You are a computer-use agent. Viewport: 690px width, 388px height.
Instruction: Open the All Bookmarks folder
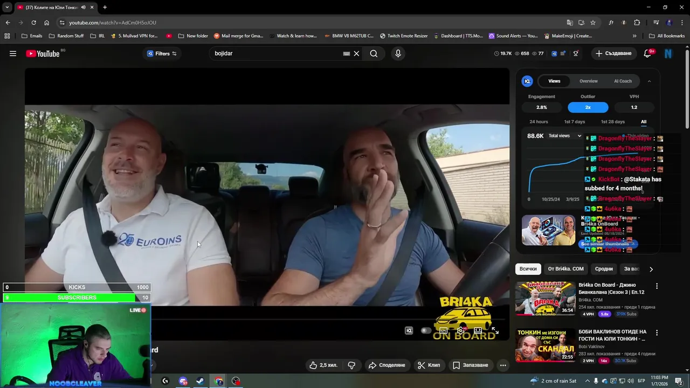click(667, 36)
